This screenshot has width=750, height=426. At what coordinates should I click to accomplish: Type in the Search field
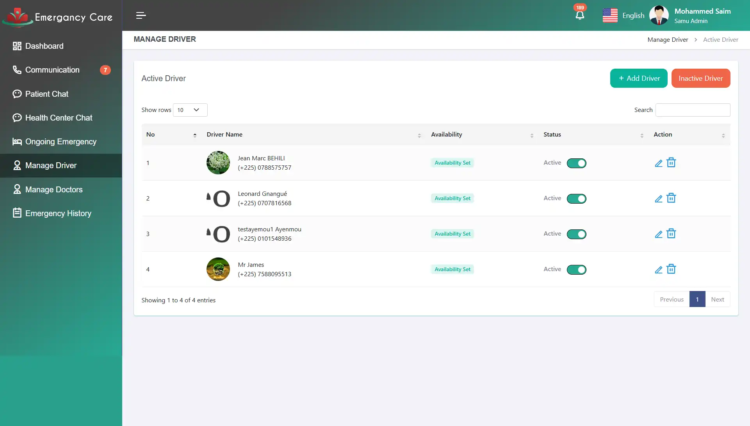click(693, 110)
